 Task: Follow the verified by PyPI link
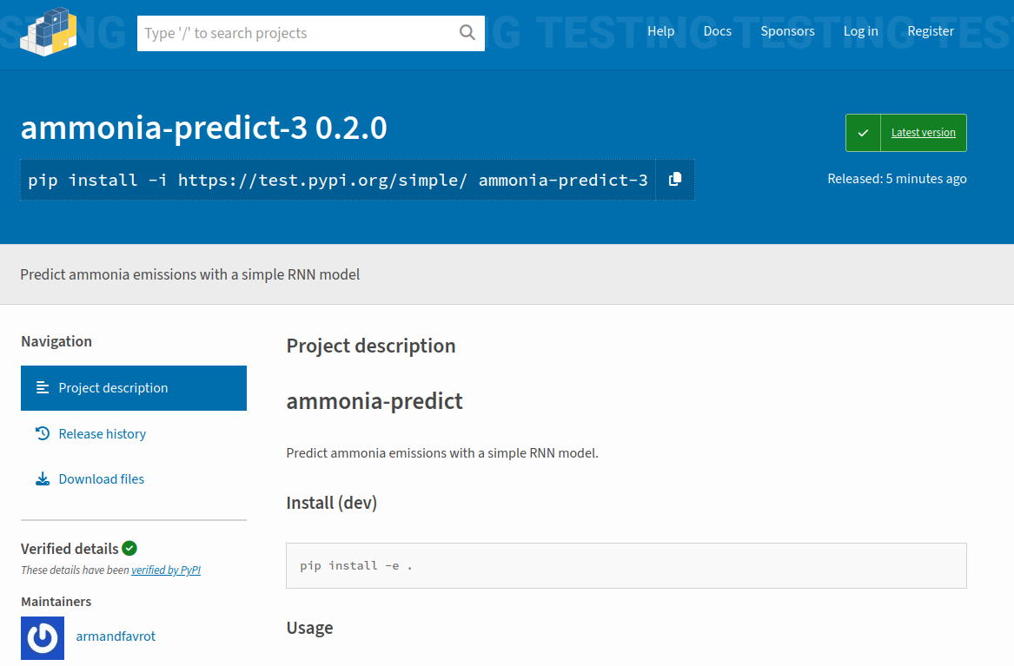[166, 570]
